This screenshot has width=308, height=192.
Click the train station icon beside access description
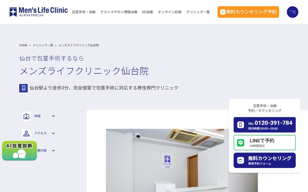(x=23, y=88)
